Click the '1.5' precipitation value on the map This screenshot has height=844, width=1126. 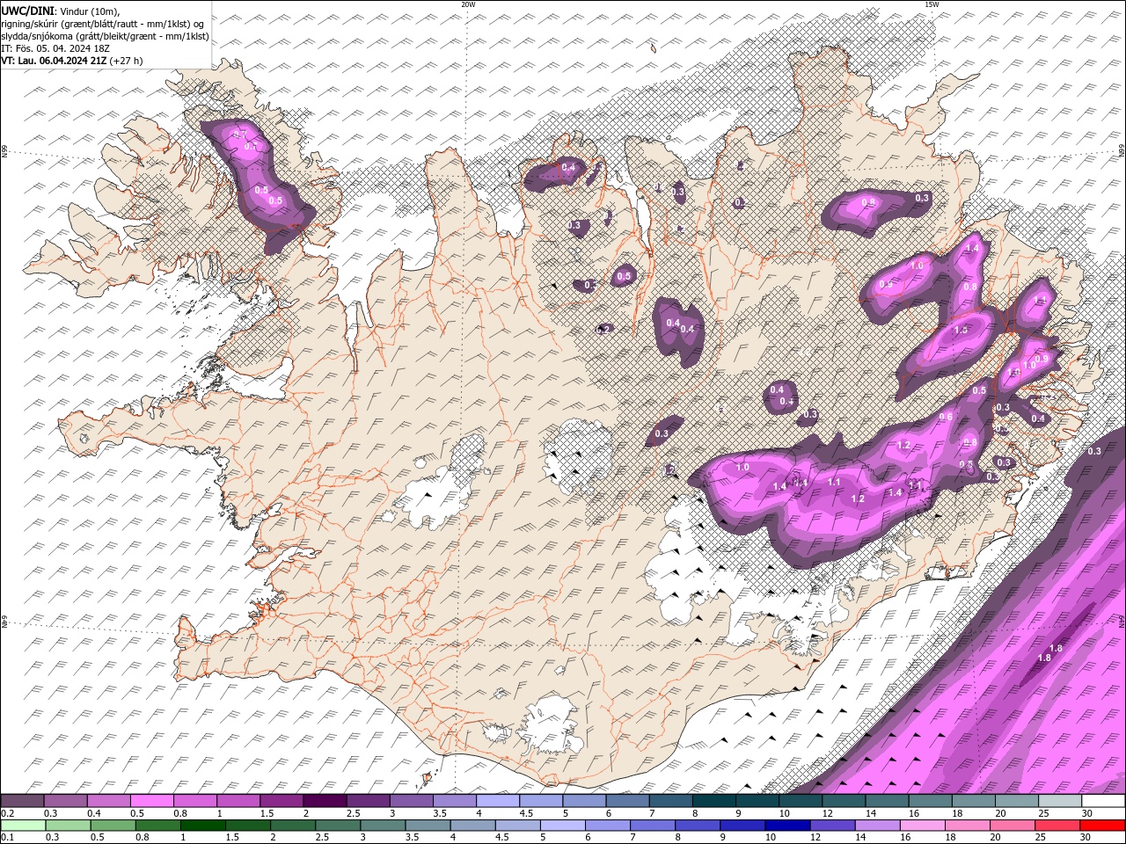(x=961, y=331)
